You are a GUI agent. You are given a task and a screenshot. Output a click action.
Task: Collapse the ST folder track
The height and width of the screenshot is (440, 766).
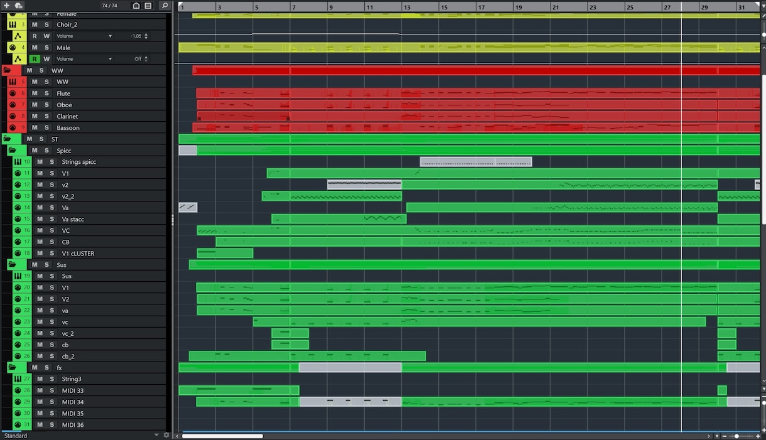pyautogui.click(x=7, y=139)
